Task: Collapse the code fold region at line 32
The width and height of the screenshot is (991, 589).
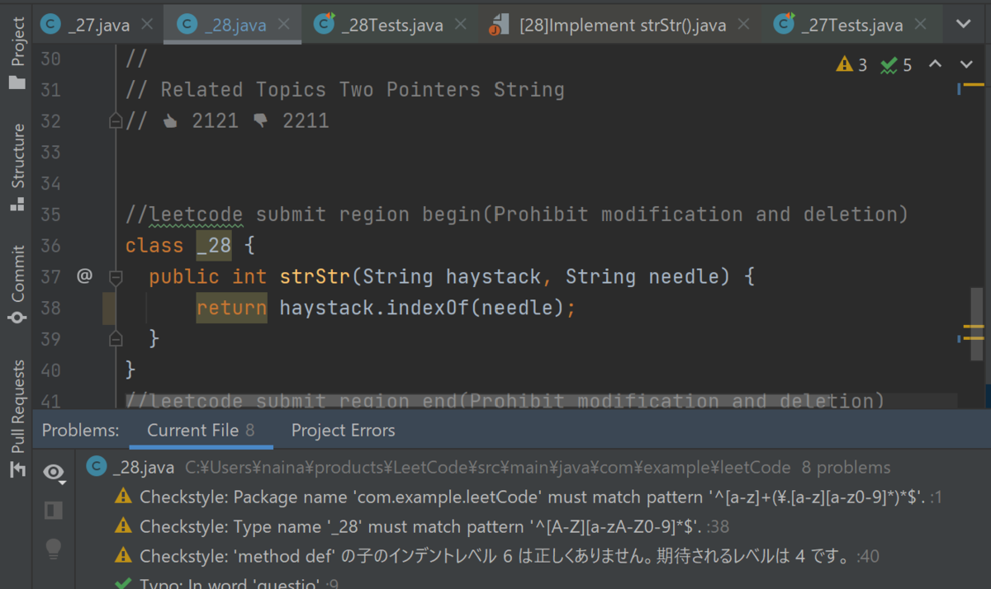Action: [116, 120]
